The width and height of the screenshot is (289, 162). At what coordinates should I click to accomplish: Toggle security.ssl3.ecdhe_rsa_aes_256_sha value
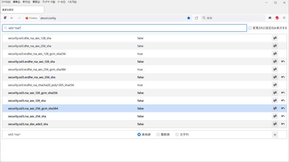(275, 77)
